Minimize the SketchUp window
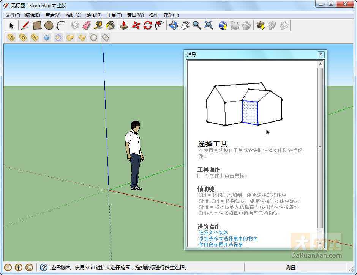The image size is (357, 275). tap(321, 4)
